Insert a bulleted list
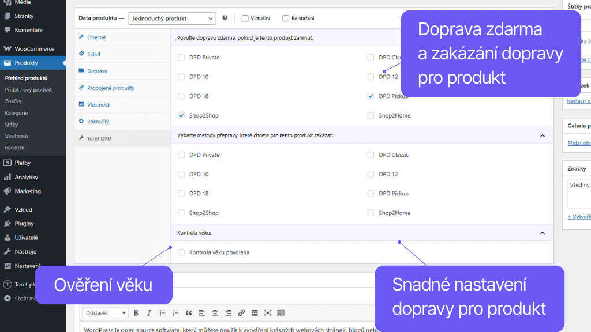The width and height of the screenshot is (591, 332). 162,313
